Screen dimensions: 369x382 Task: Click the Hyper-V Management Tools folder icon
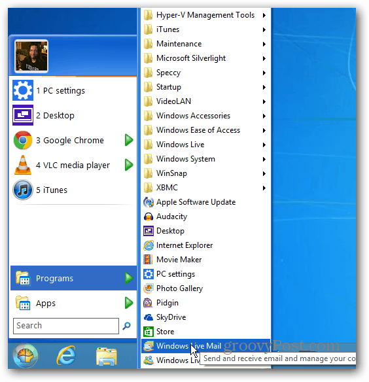click(x=148, y=15)
